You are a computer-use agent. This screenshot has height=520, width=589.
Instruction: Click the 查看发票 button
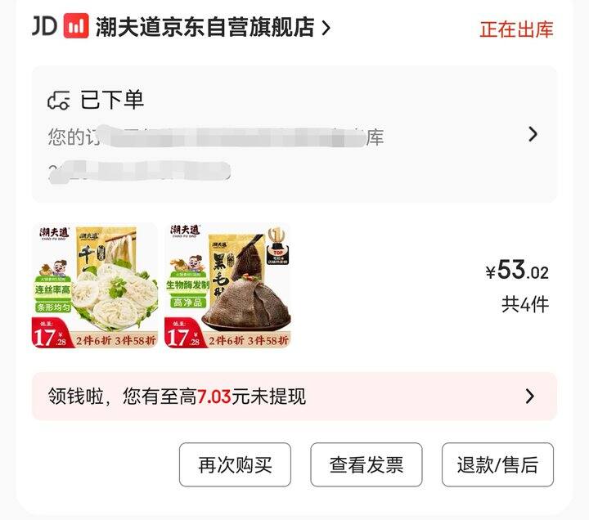click(366, 464)
